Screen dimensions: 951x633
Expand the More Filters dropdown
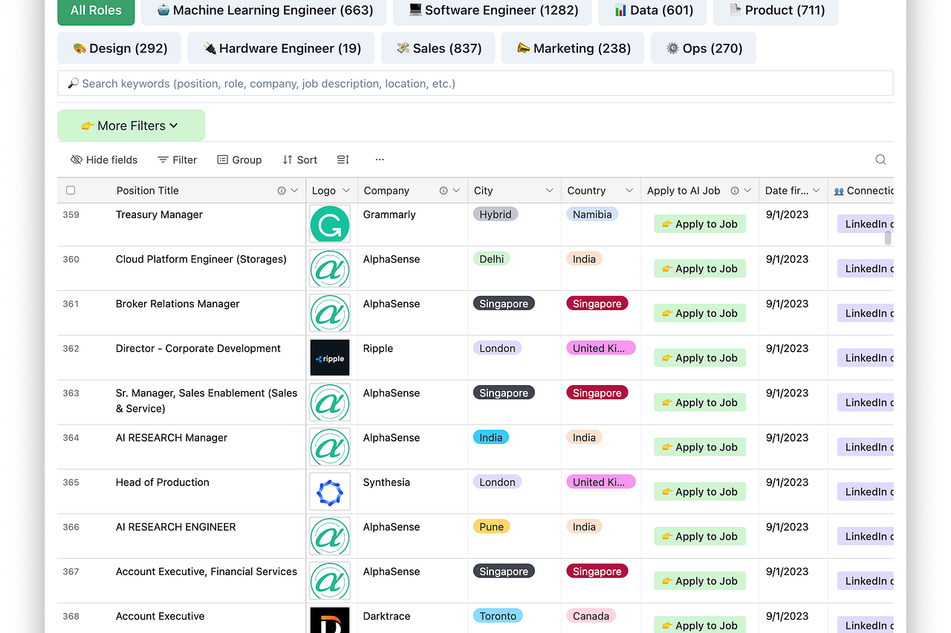tap(131, 125)
